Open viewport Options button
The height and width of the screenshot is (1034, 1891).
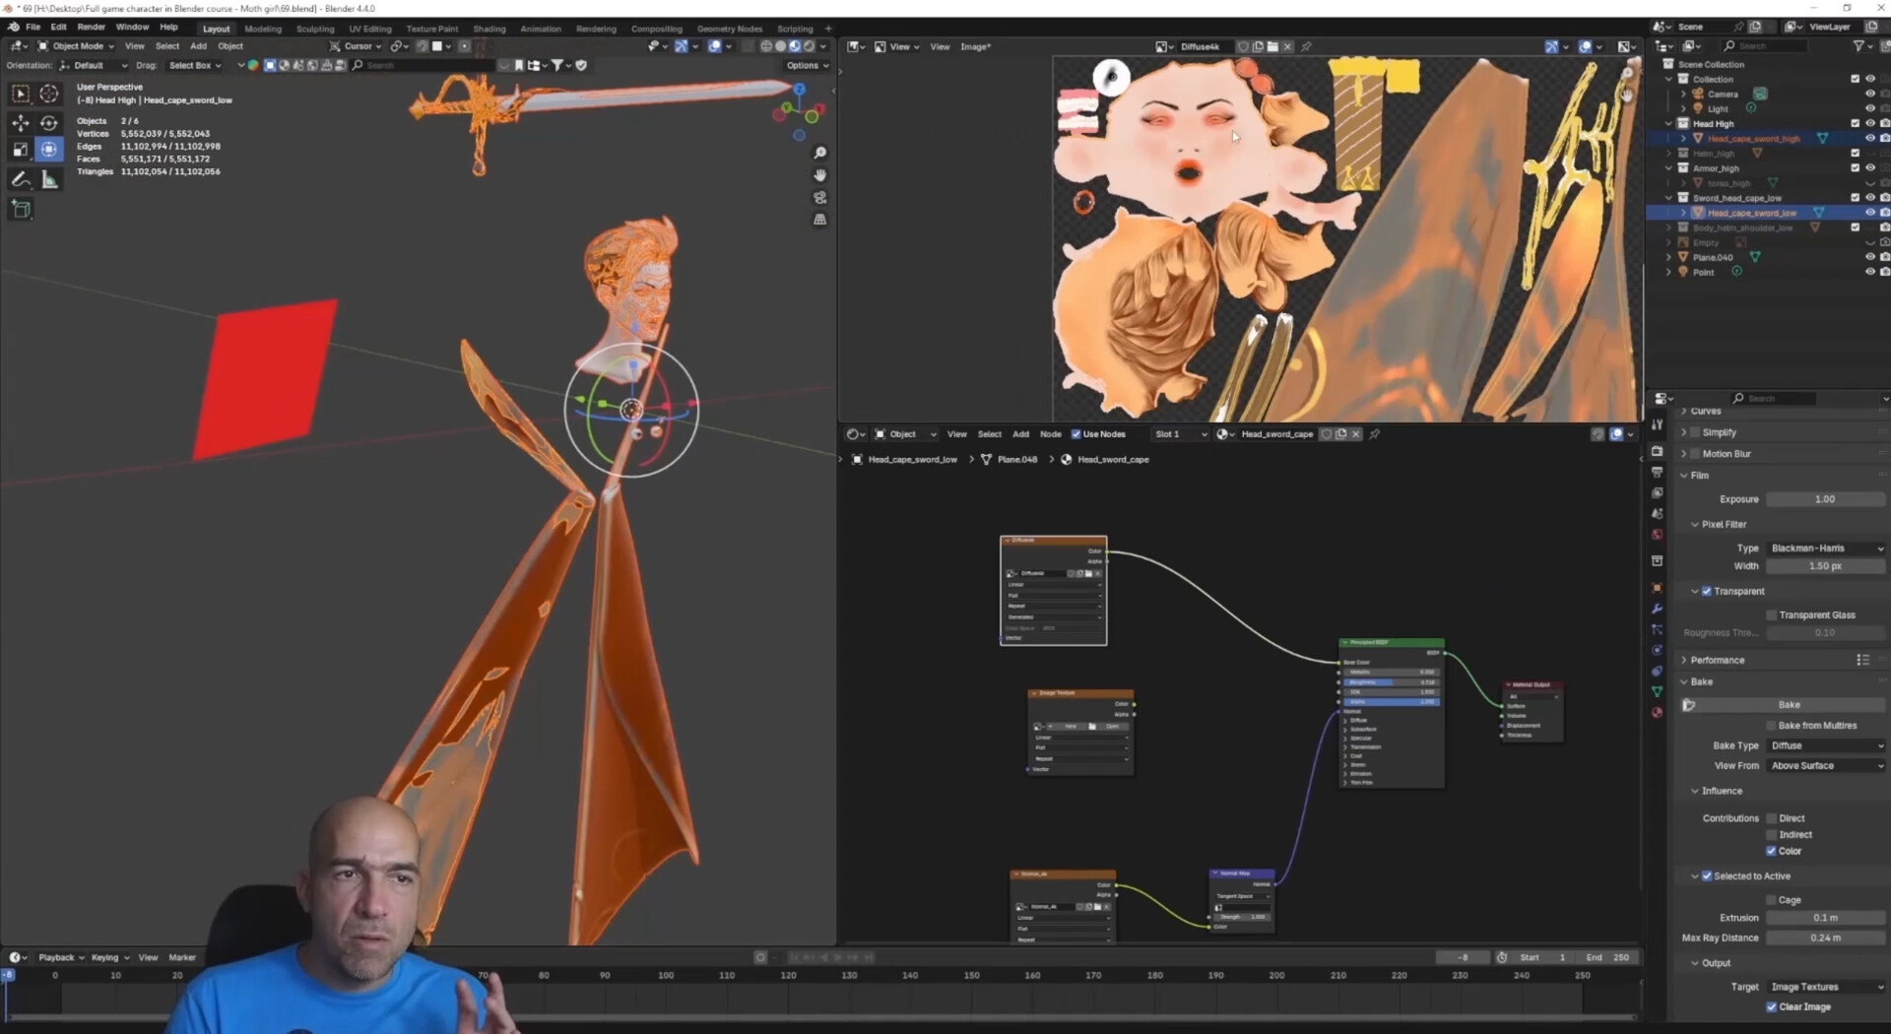[x=807, y=65]
